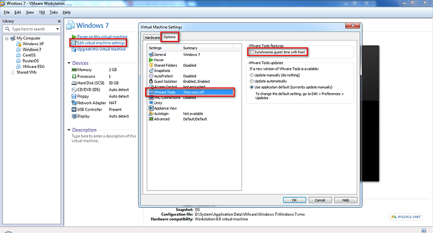Click the AutoProtect icon
This screenshot has width=433, height=233.
point(151,76)
